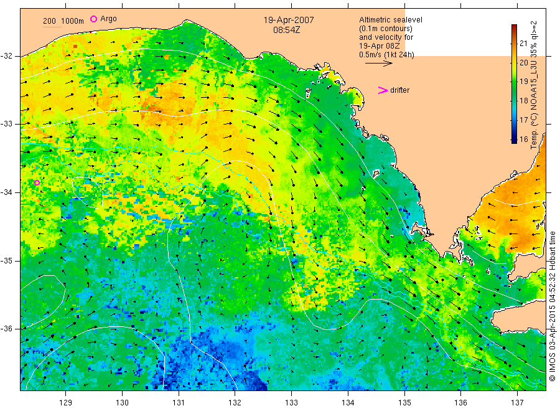Click the velocity scale arrow in the legend
The height and width of the screenshot is (411, 560).
[x=378, y=64]
